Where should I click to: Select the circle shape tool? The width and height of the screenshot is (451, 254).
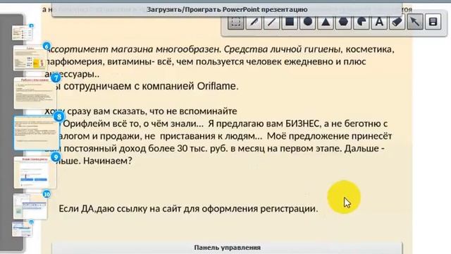pos(308,22)
